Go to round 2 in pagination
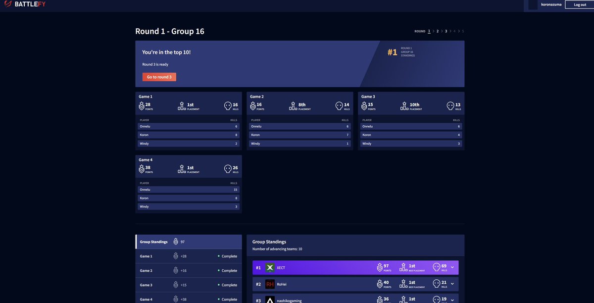Viewport: 594px width, 303px height. (x=438, y=31)
